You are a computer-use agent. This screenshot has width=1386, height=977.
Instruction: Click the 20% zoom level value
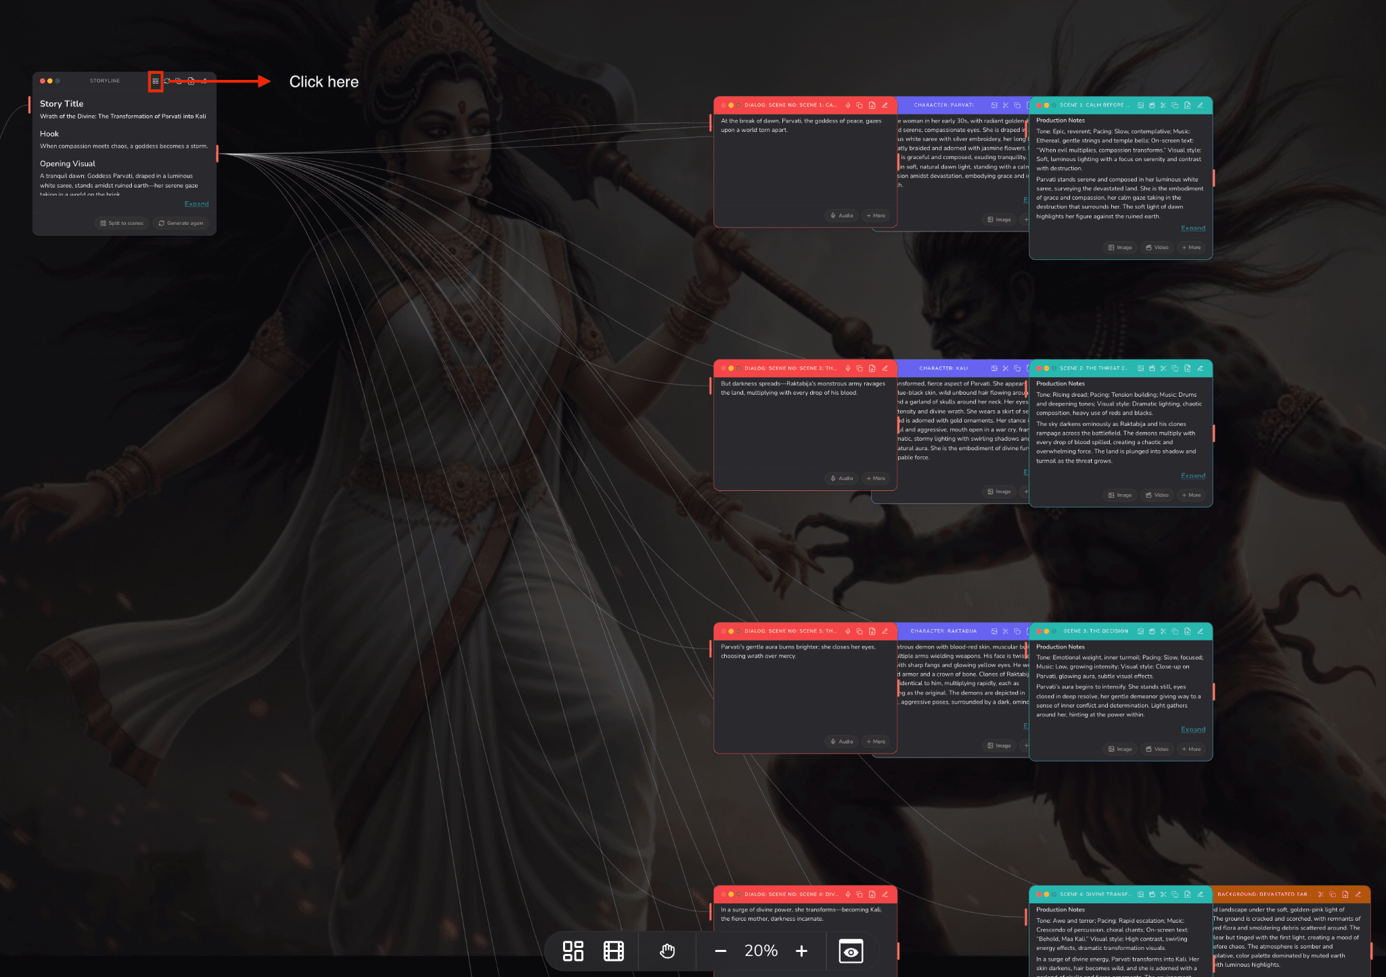pos(761,951)
